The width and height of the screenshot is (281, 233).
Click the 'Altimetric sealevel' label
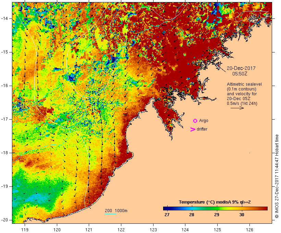pos(244,84)
